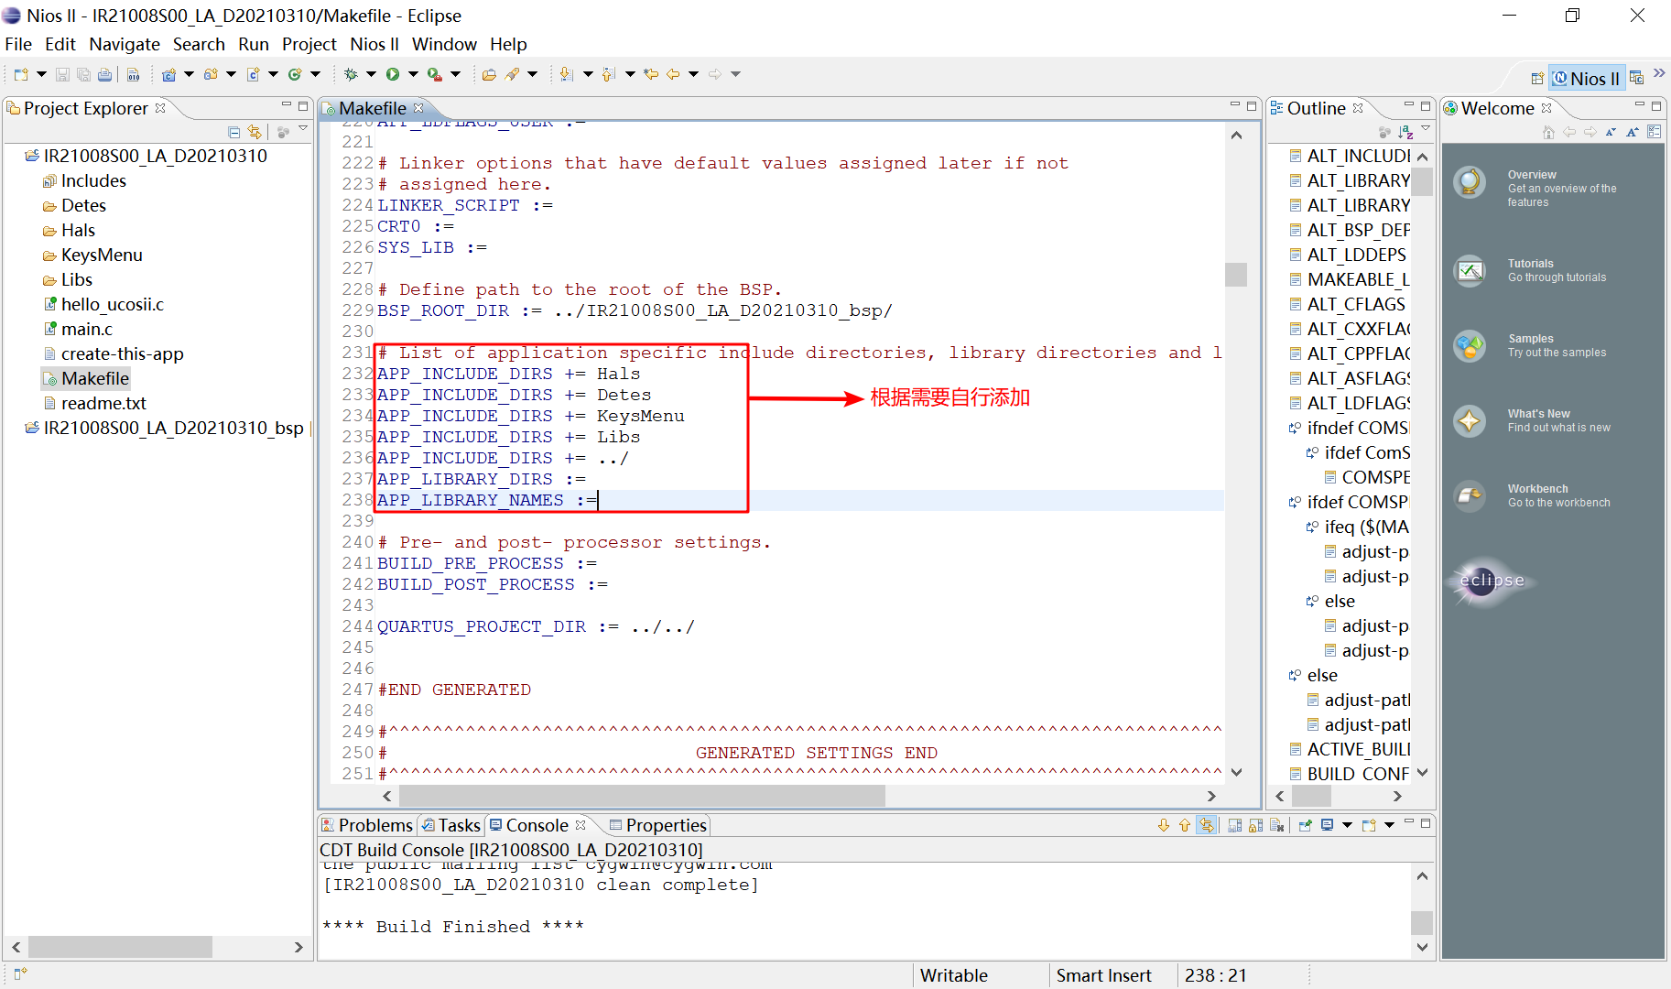Click Show Next Match arrow in Console
This screenshot has height=989, width=1671.
1164,825
